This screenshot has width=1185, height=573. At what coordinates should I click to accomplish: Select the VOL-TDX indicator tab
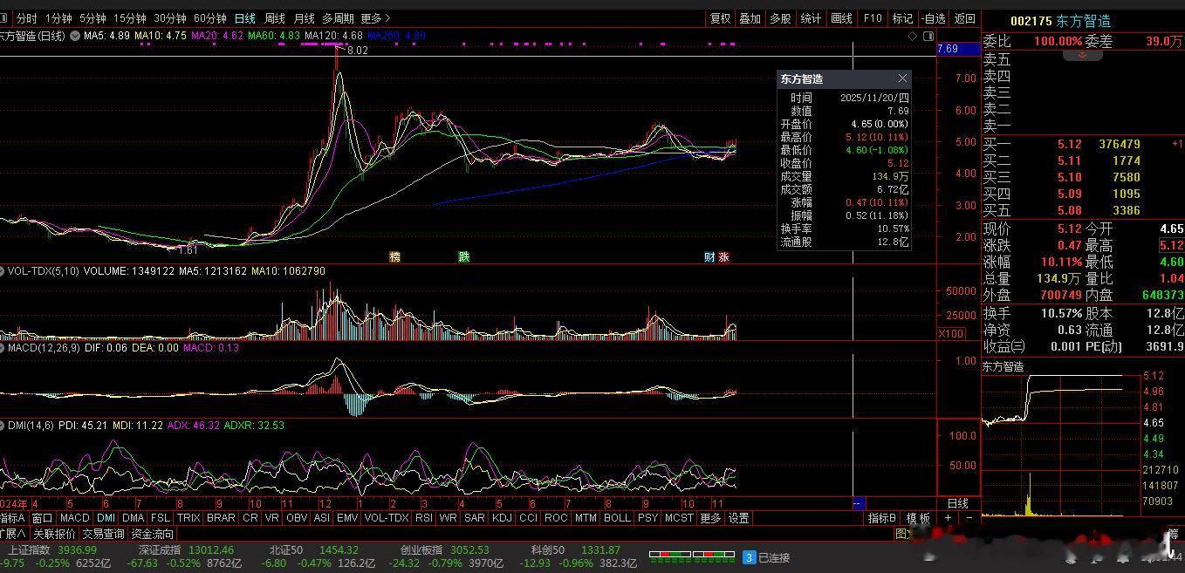[386, 517]
